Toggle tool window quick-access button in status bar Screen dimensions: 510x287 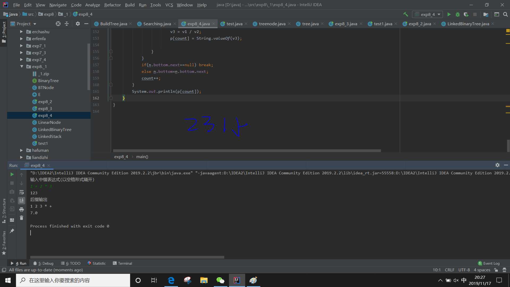pos(4,270)
